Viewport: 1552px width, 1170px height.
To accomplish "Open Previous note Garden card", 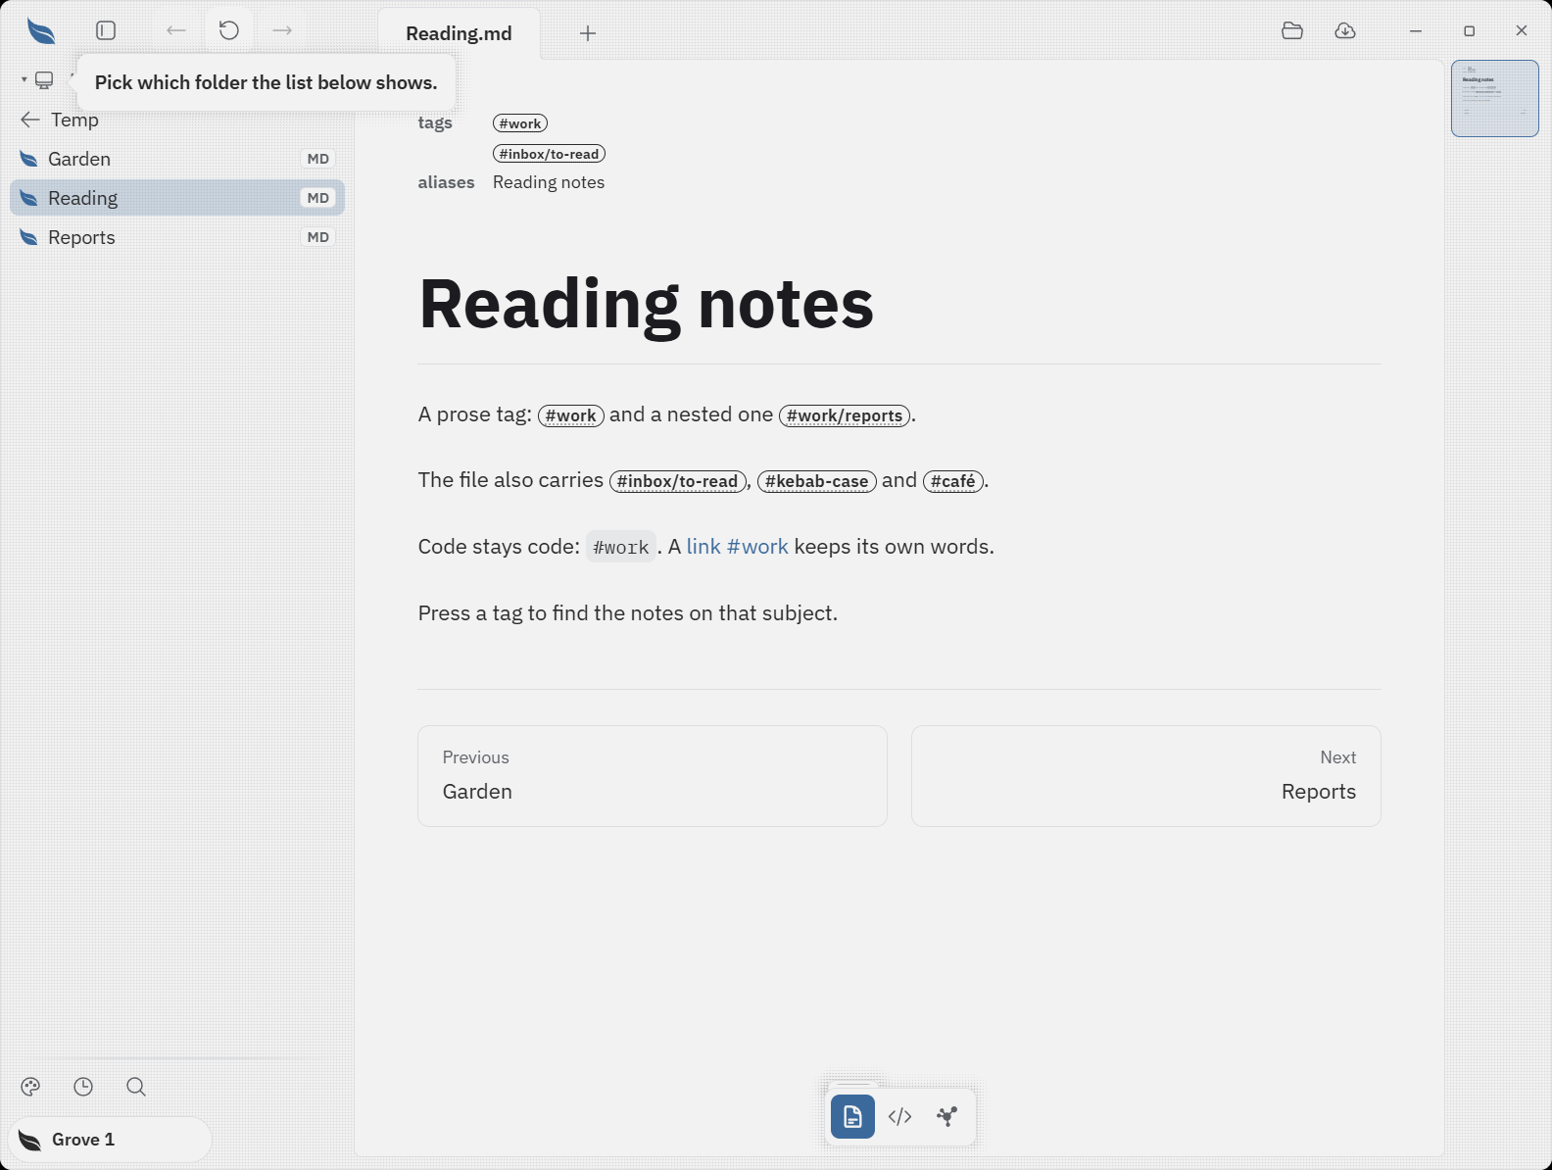I will [653, 776].
